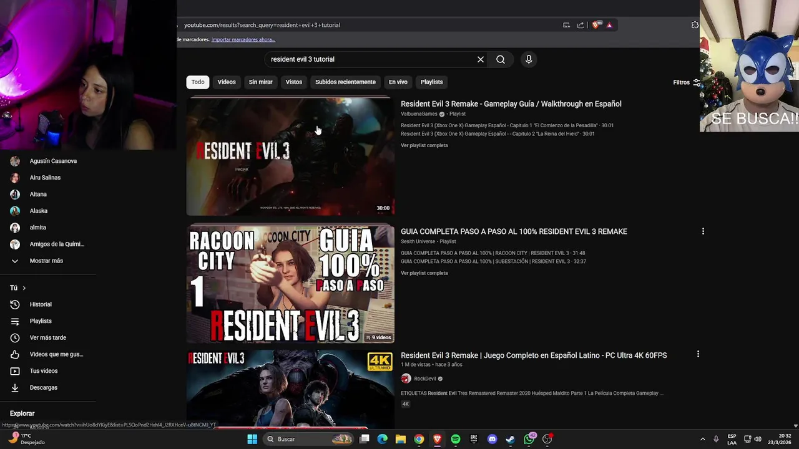Open Ver playlist completa under Sesith Universe result
The width and height of the screenshot is (799, 449).
424,273
